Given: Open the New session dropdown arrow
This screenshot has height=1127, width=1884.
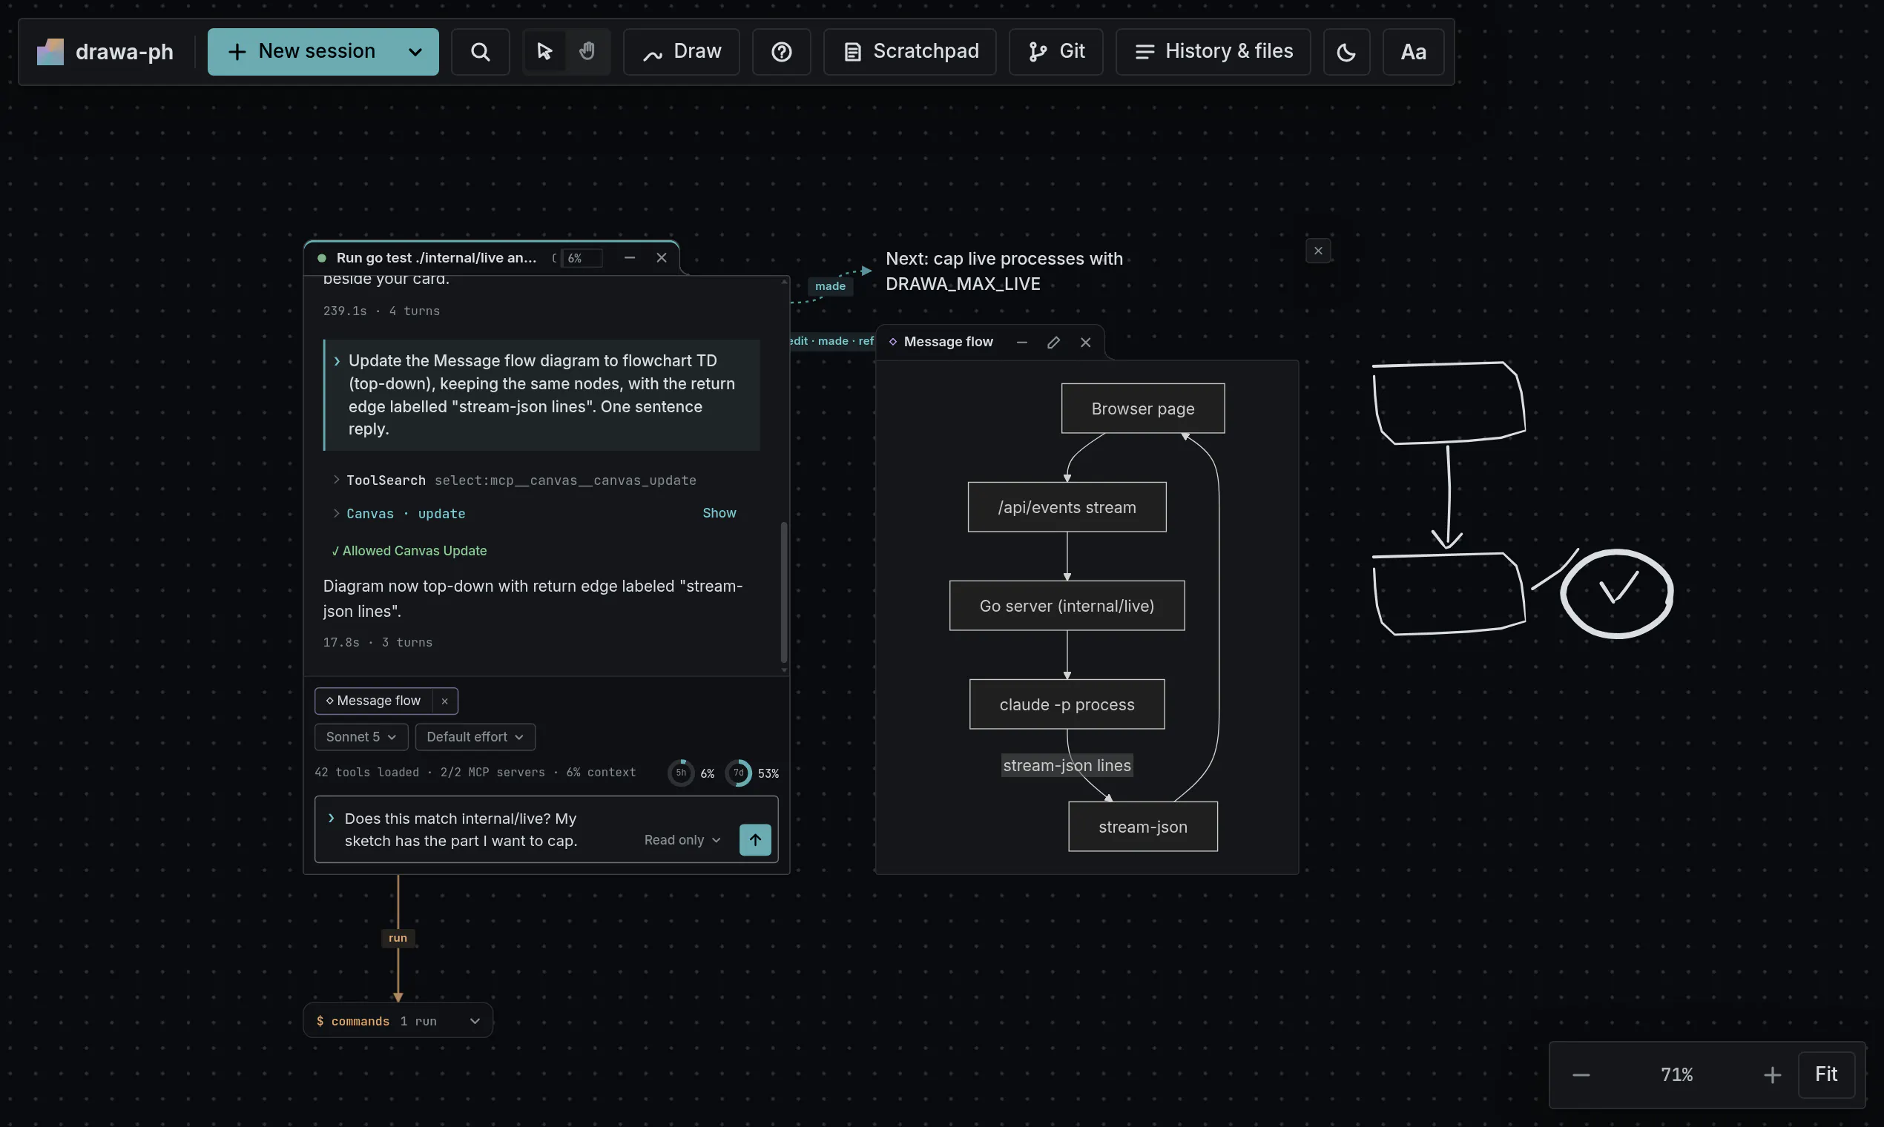Looking at the screenshot, I should [415, 52].
